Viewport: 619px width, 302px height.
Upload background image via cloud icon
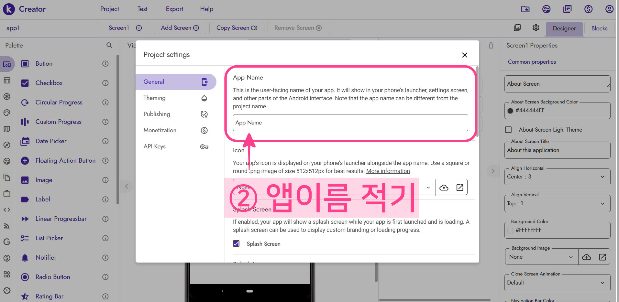[587, 257]
